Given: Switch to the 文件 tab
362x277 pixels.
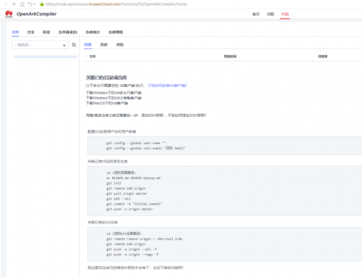Looking at the screenshot, I should click(15, 32).
